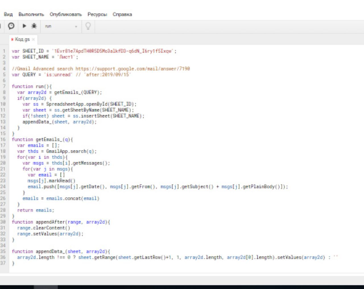Select the Код.gs file tab
Image resolution: width=364 pixels, height=289 pixels.
[22, 39]
